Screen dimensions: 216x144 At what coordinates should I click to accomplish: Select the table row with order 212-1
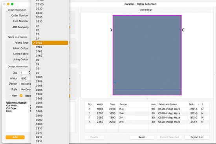[147, 122]
